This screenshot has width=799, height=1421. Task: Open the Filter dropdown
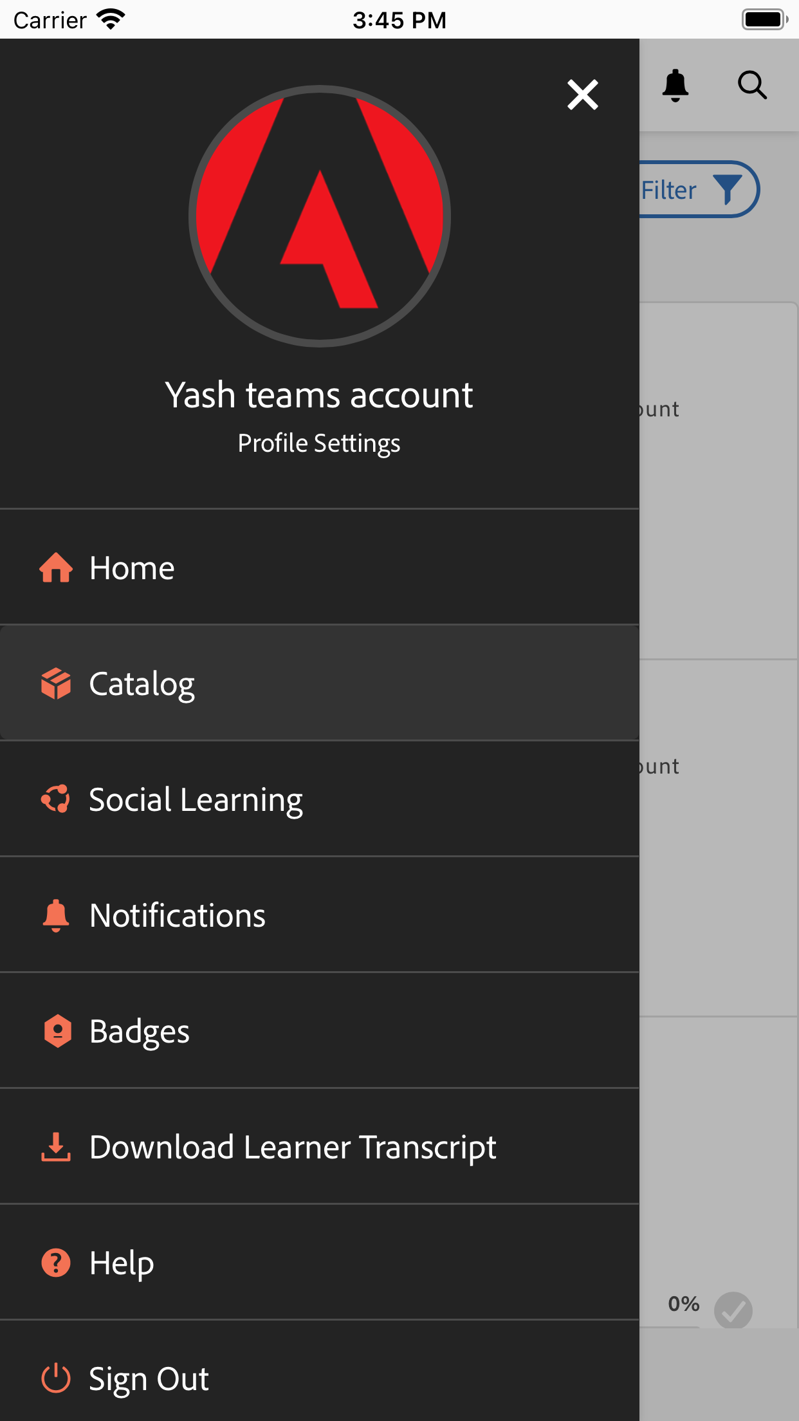coord(698,190)
